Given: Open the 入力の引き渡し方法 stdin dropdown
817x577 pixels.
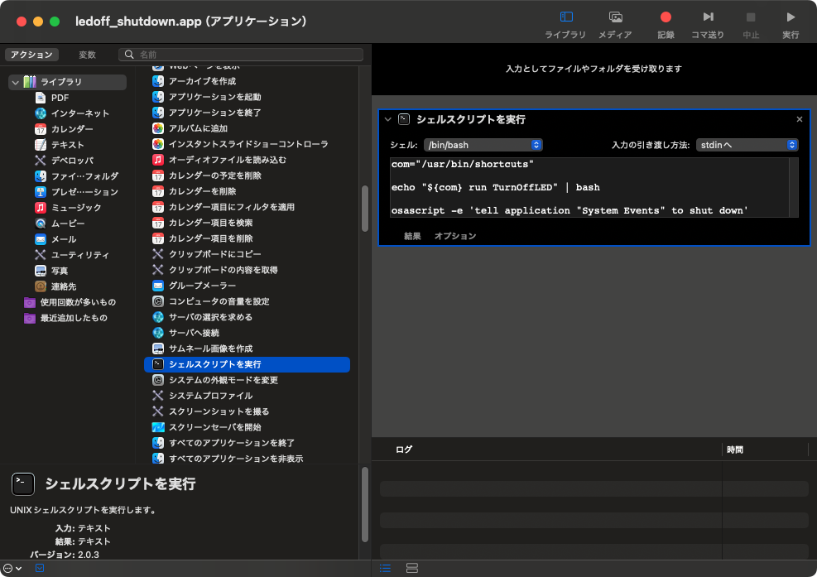Looking at the screenshot, I should pyautogui.click(x=747, y=145).
